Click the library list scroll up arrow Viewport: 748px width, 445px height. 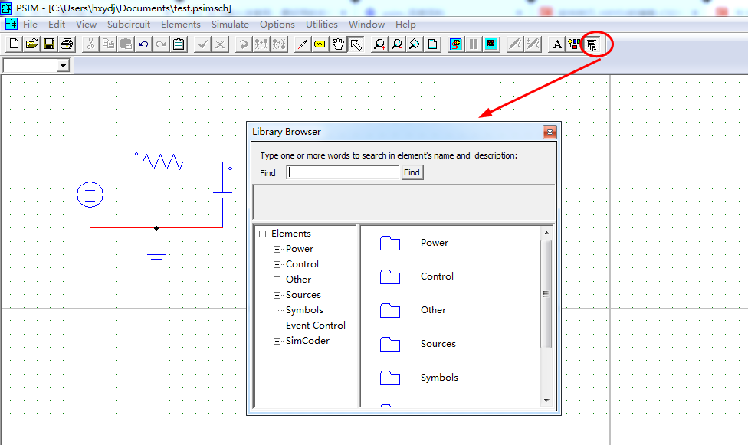546,233
